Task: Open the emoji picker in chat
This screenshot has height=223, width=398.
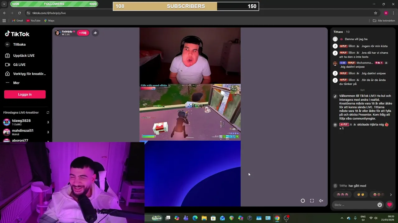Action: tap(380, 205)
